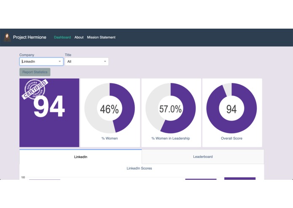293x208 pixels.
Task: Click the LinkedIn Scores chart title
Action: 139,168
